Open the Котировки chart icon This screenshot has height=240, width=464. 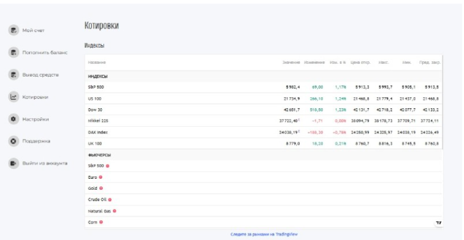(13, 97)
